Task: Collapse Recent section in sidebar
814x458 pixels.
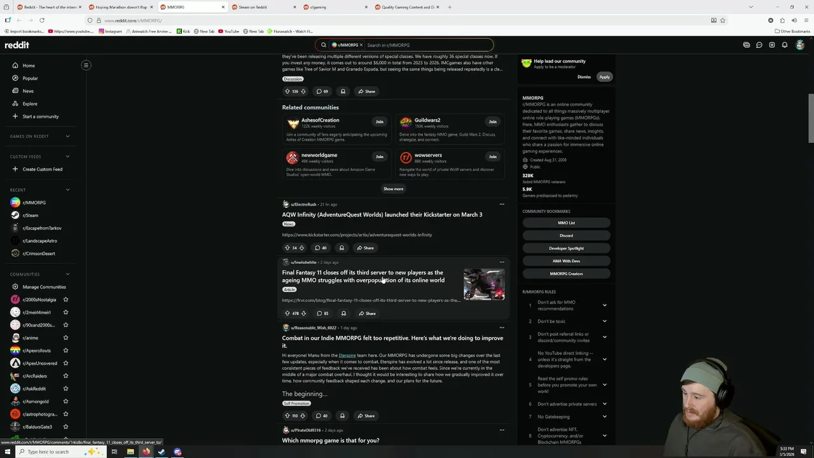Action: [67, 190]
